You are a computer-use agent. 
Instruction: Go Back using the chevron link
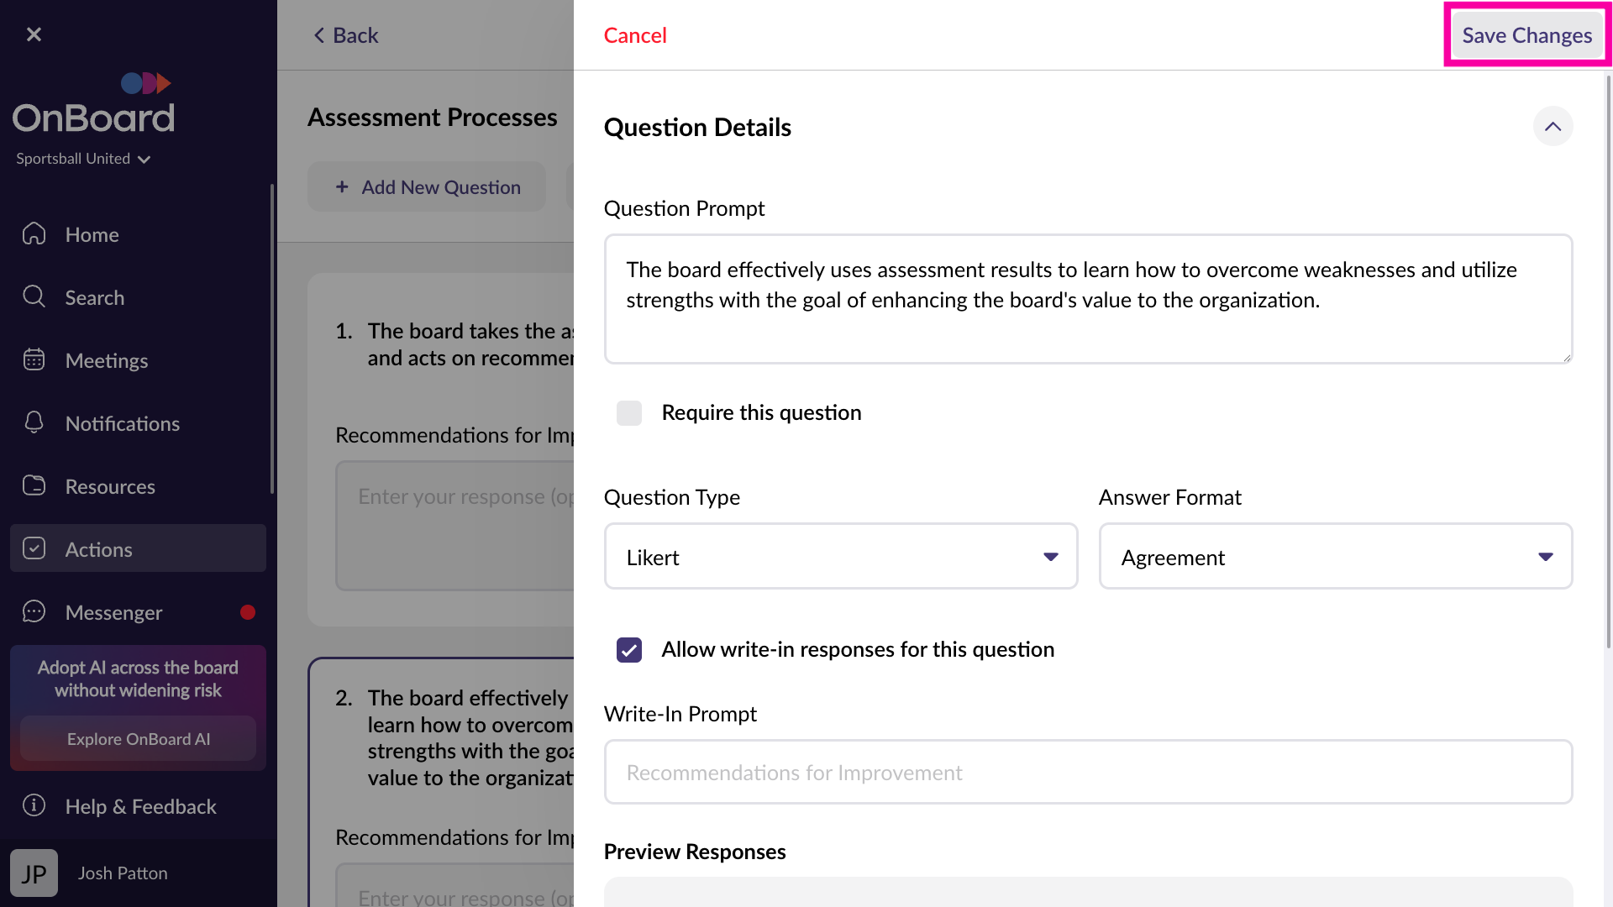(x=345, y=35)
